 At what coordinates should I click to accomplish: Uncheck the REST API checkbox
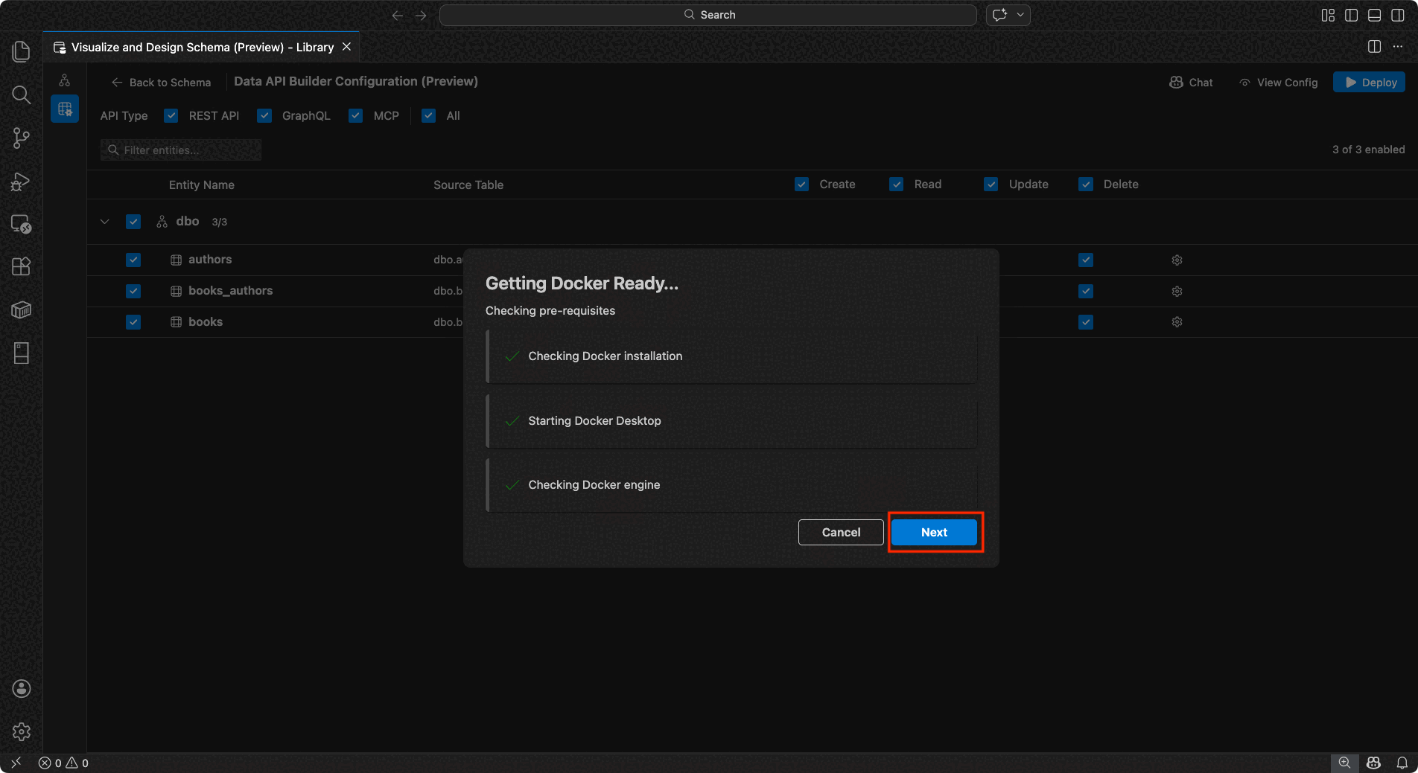pos(171,116)
